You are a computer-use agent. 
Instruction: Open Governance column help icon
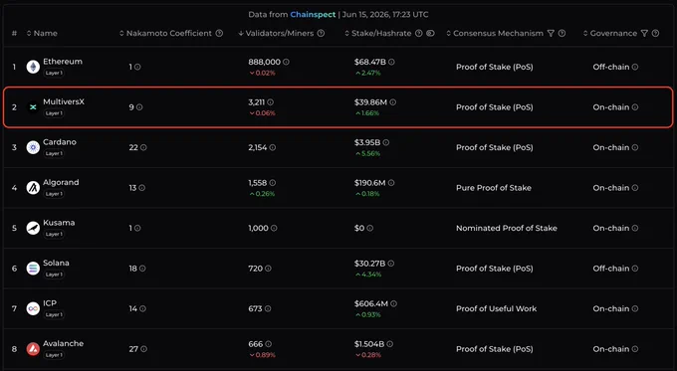[655, 33]
